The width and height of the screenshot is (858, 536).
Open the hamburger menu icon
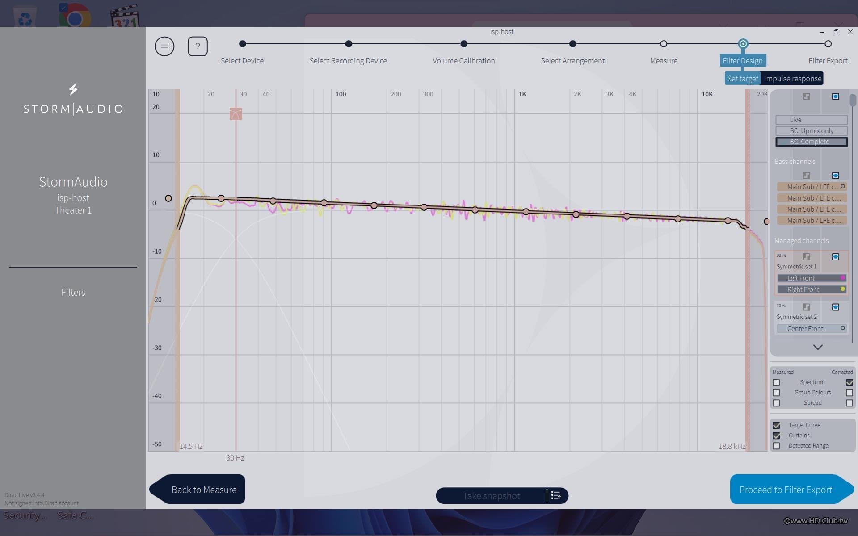coord(164,46)
